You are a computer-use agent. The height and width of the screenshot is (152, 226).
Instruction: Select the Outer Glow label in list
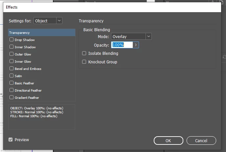click(23, 54)
